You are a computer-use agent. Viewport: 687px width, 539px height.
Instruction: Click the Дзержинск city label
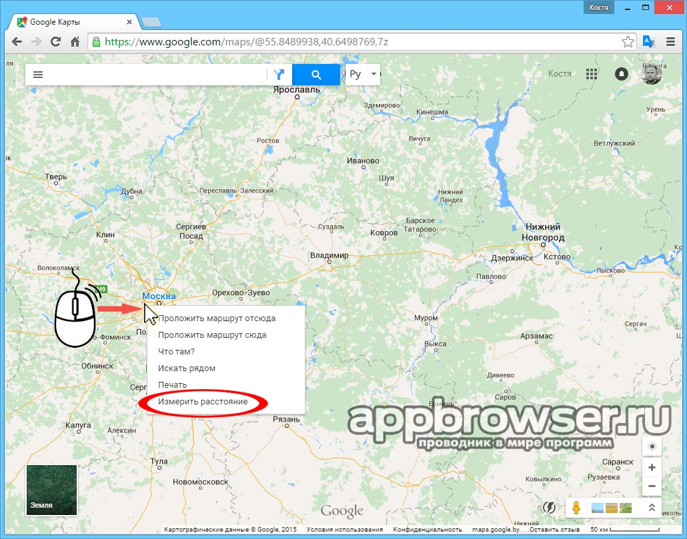pos(512,258)
